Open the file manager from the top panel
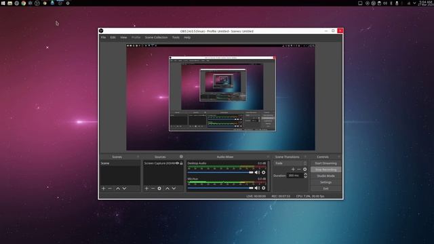The width and height of the screenshot is (434, 244). click(10, 3)
